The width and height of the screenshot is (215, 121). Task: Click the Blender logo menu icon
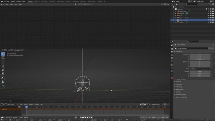tap(2, 1)
